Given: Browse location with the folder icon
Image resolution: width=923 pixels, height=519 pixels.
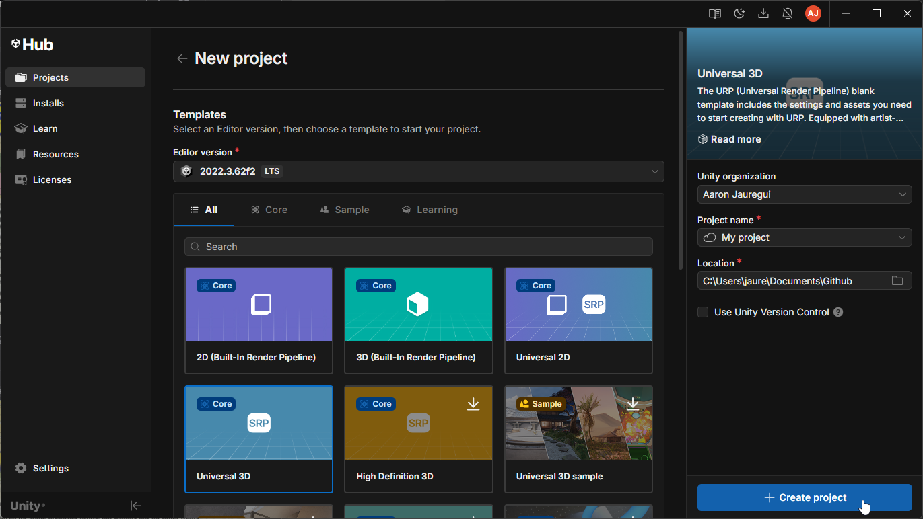Looking at the screenshot, I should pyautogui.click(x=897, y=281).
